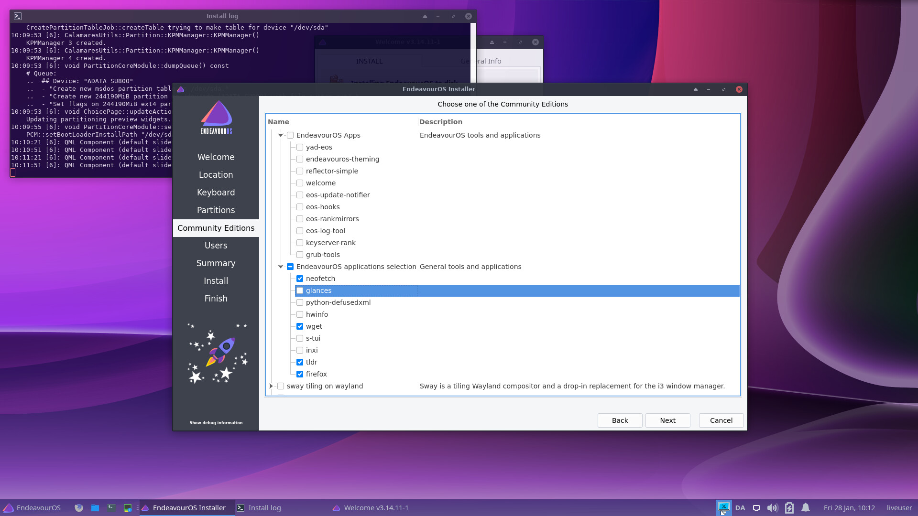This screenshot has width=918, height=516.
Task: Go to the Location installer step
Action: 216,175
